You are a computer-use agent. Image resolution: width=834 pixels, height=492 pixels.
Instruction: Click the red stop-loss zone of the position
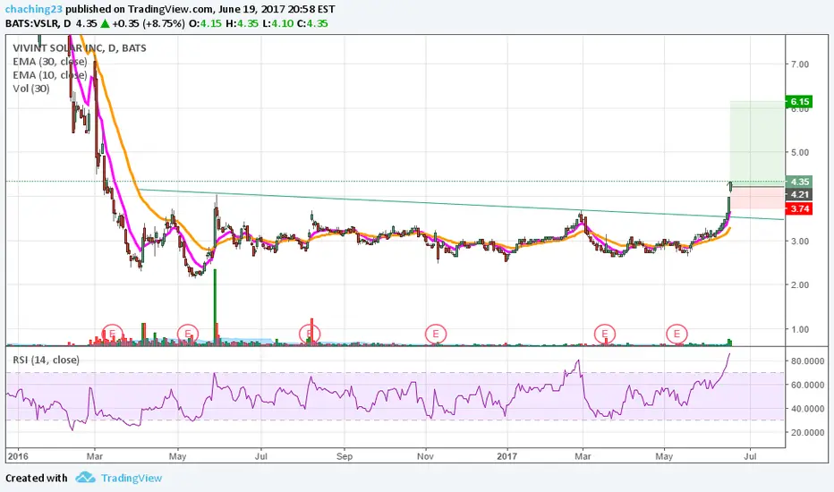point(757,198)
